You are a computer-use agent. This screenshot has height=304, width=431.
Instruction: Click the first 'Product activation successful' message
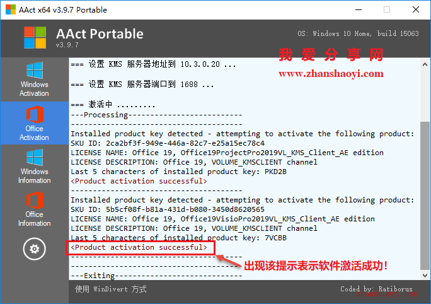click(139, 181)
